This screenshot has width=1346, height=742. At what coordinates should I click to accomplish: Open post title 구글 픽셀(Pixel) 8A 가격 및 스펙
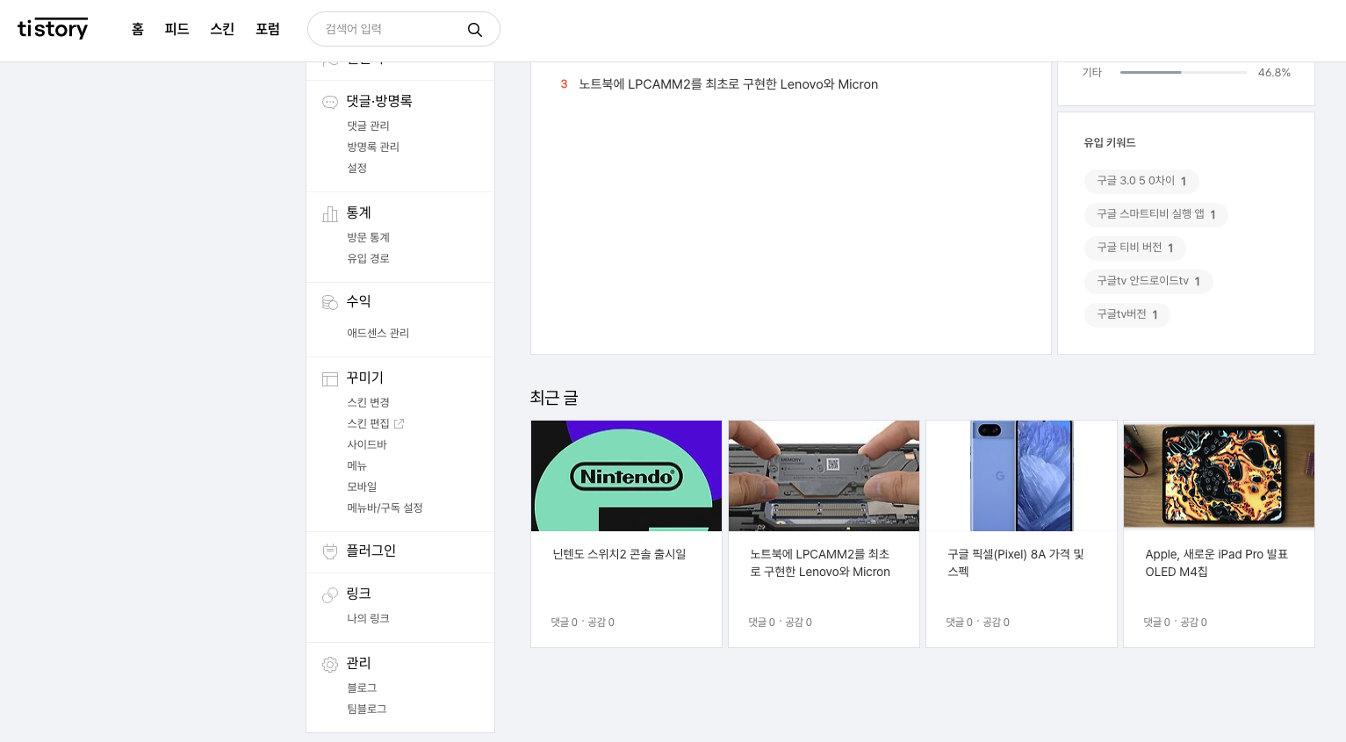coord(1016,563)
